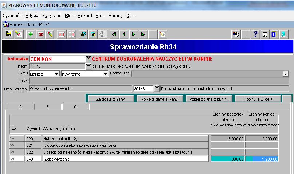Open the Klient list dropdown arrow
This screenshot has height=174, width=294.
coord(88,66)
